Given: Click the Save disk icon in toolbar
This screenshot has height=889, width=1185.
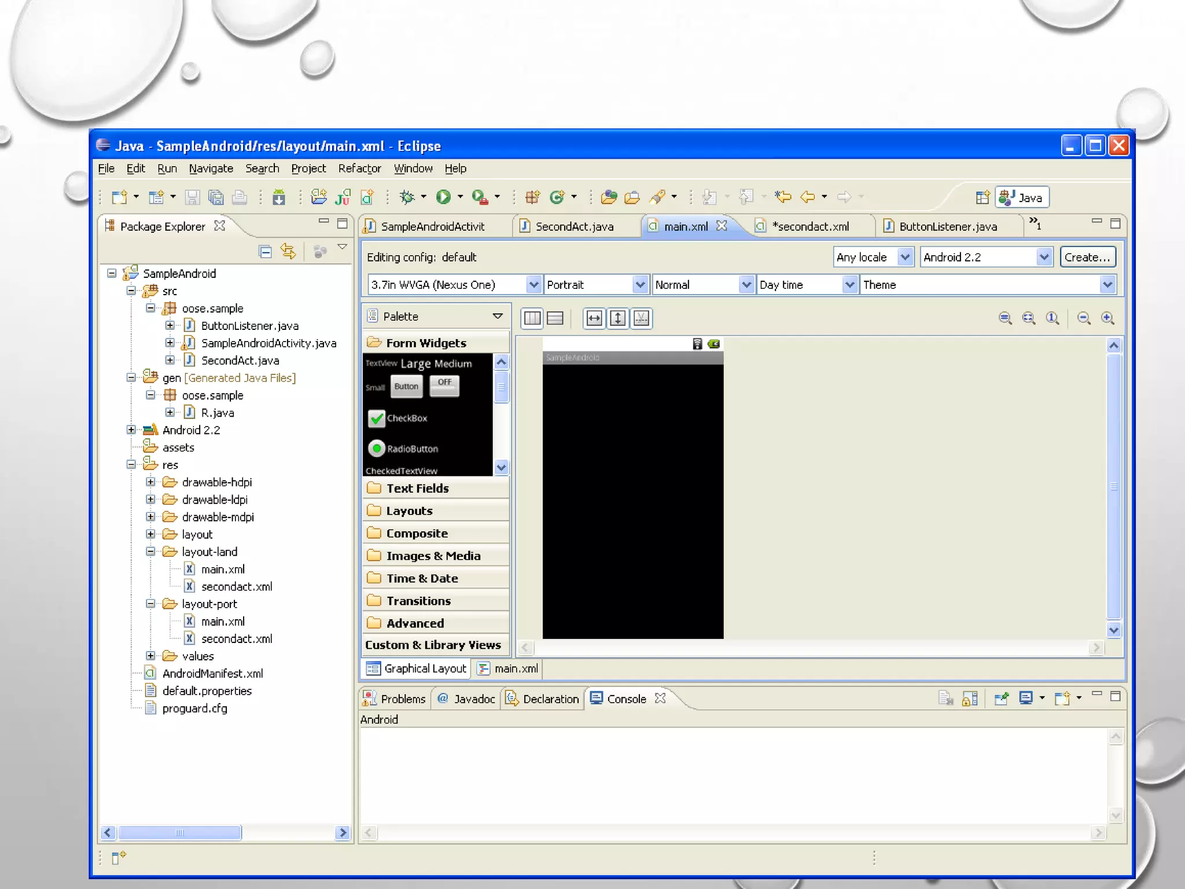Looking at the screenshot, I should [x=192, y=197].
